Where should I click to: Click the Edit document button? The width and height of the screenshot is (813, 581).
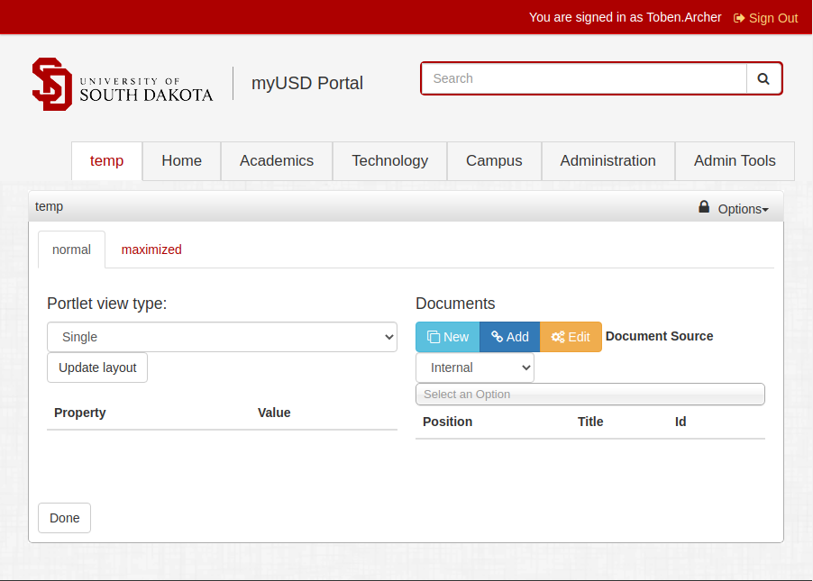[x=571, y=337]
